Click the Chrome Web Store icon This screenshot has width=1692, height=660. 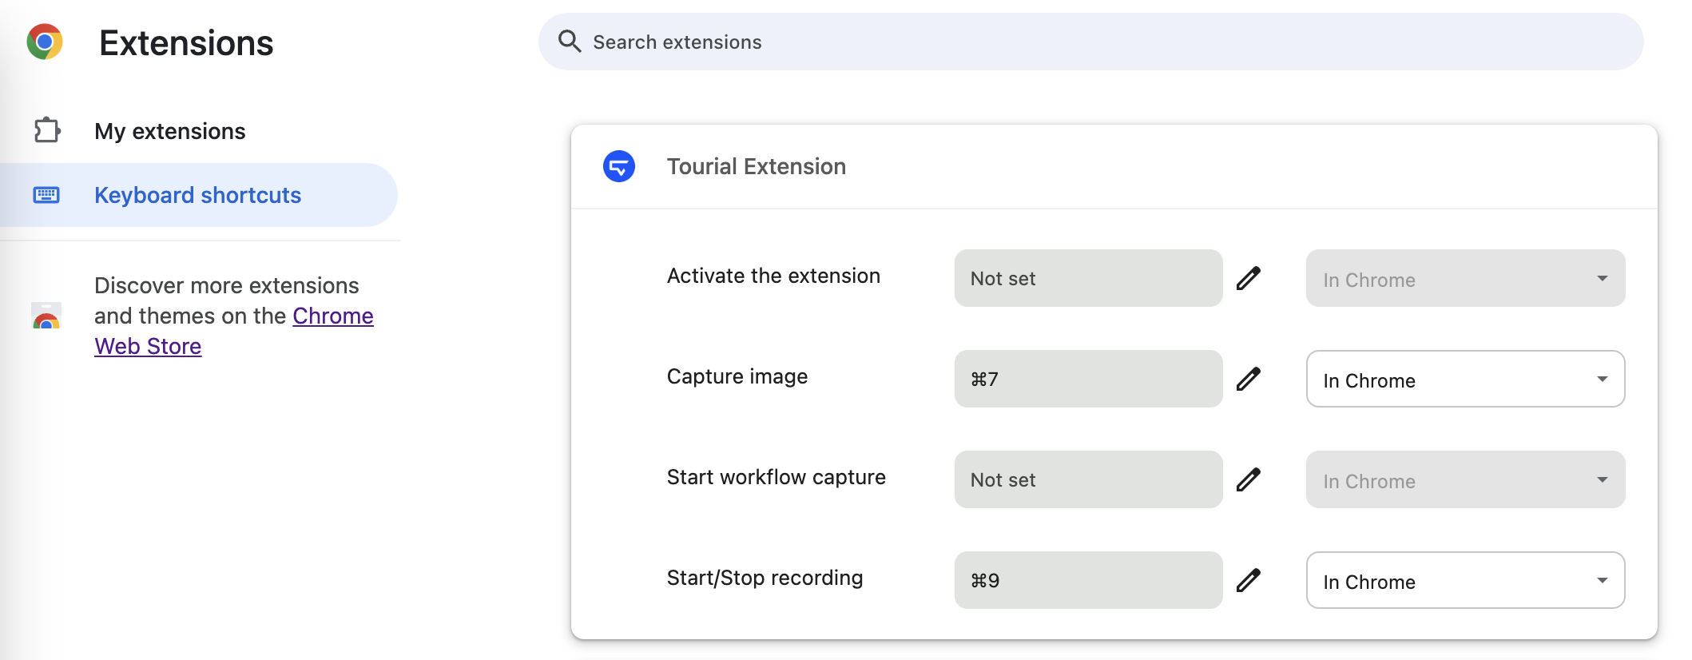pyautogui.click(x=46, y=316)
